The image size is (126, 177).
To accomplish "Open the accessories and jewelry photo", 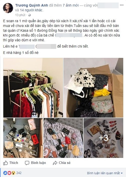I will [23, 138].
